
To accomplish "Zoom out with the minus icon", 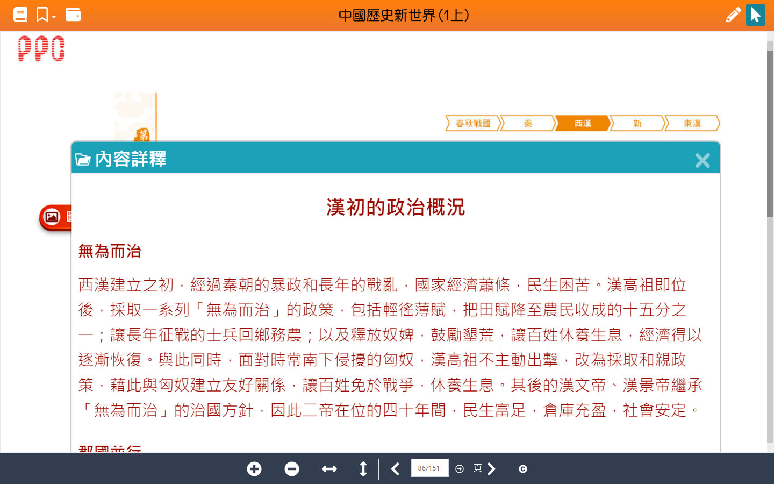I will coord(292,469).
